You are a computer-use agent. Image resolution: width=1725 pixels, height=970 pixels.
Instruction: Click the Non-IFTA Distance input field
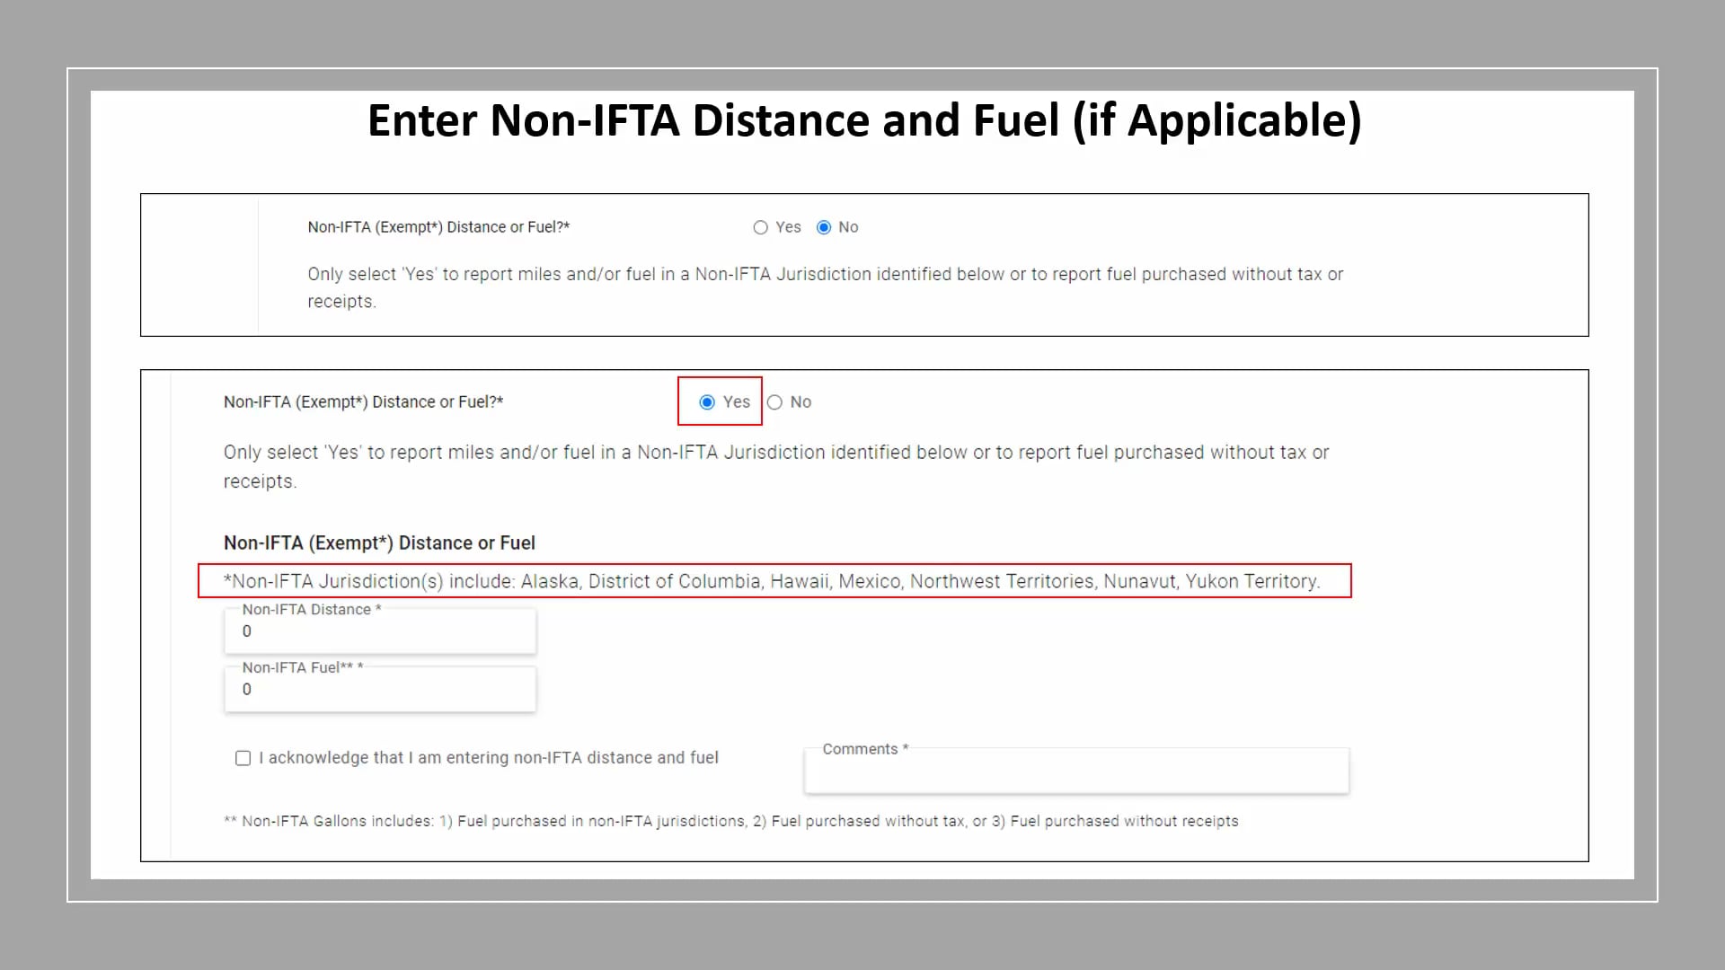click(x=379, y=631)
